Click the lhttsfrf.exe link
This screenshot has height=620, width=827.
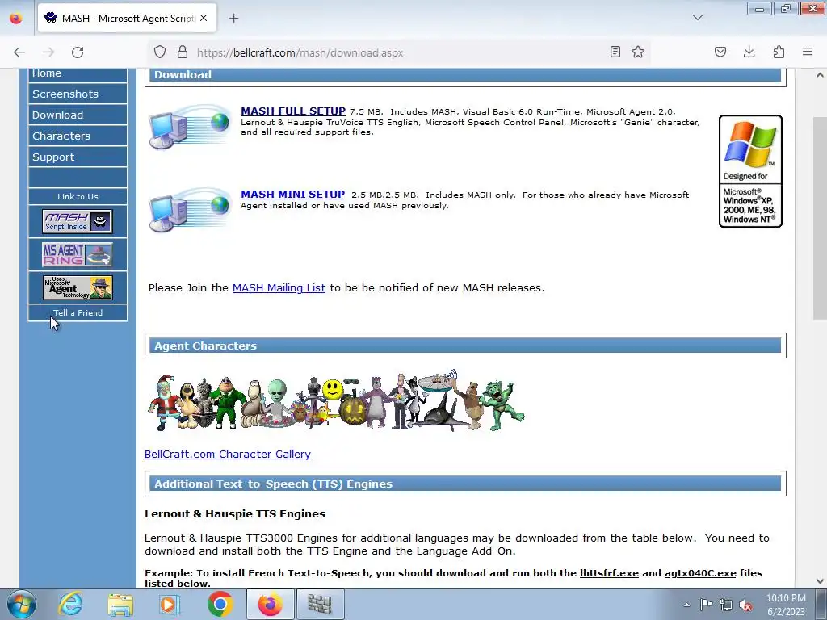pyautogui.click(x=609, y=573)
